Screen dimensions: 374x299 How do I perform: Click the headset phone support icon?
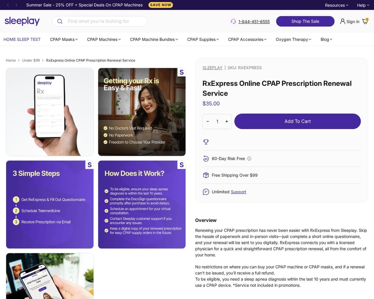pos(233,21)
